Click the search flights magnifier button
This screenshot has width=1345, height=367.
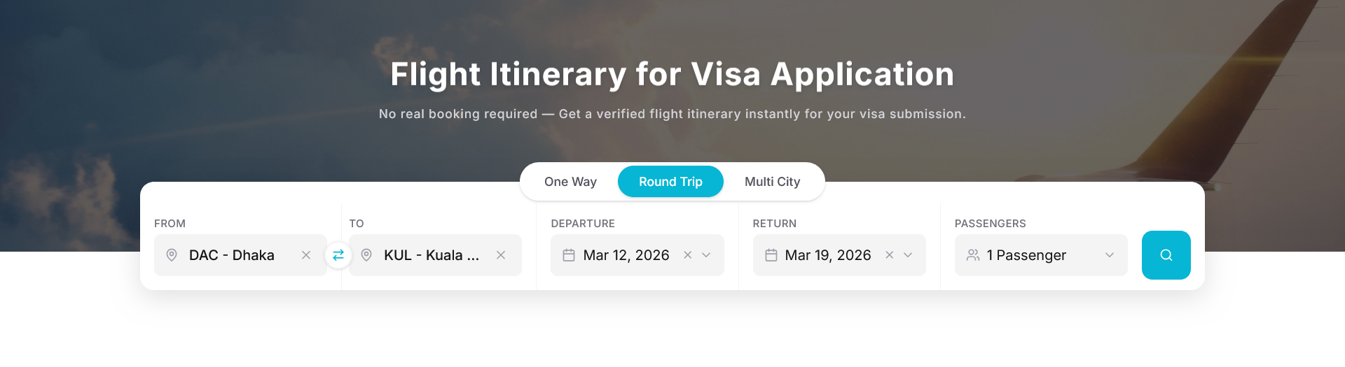pos(1166,255)
